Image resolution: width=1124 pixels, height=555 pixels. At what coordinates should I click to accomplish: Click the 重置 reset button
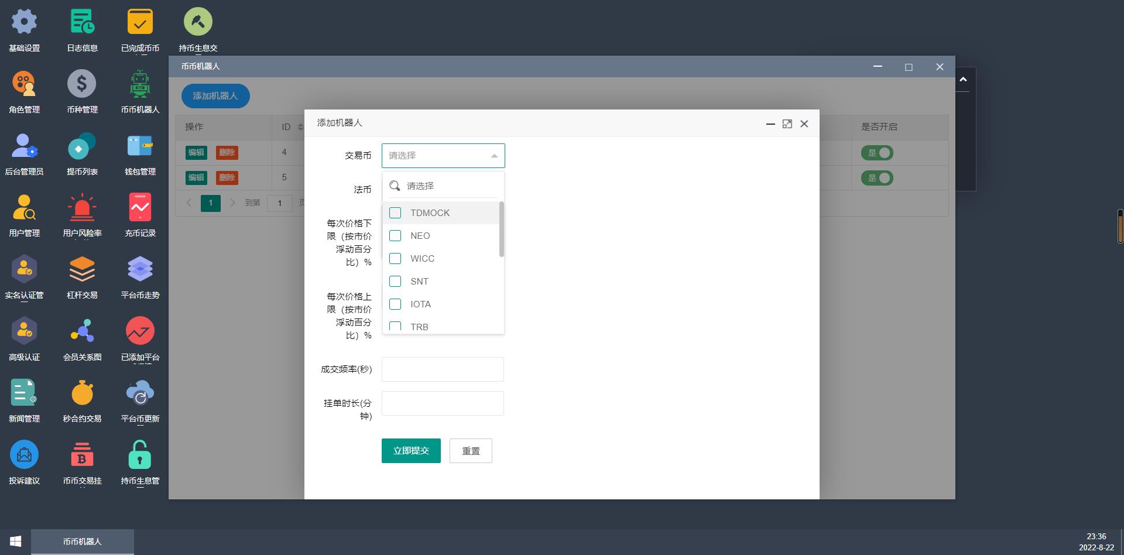point(471,451)
